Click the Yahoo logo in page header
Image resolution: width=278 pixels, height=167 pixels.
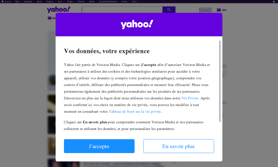pyautogui.click(x=58, y=9)
